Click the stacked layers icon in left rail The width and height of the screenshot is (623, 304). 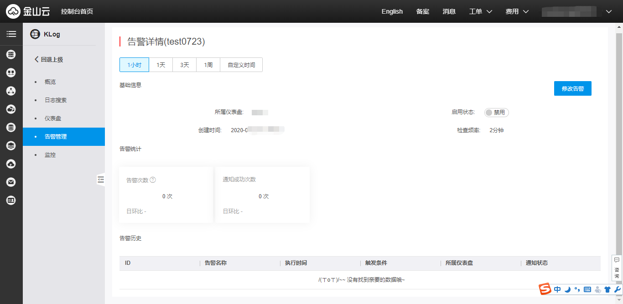click(11, 145)
